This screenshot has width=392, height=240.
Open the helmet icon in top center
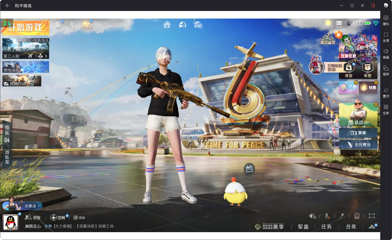182,25
